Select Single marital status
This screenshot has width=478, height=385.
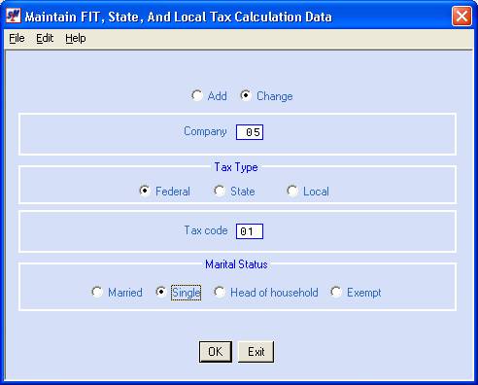pyautogui.click(x=160, y=292)
